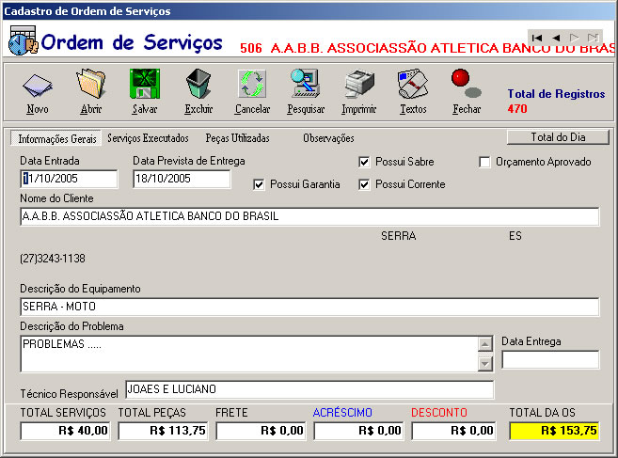Click the Total Peças R$ 113,75 field
This screenshot has width=618, height=458.
[163, 431]
